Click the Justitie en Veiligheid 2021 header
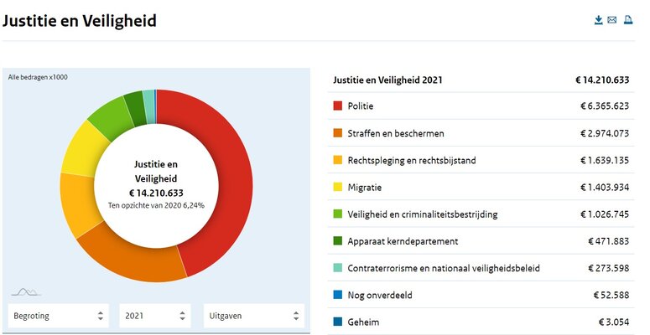This screenshot has width=650, height=335. [x=387, y=80]
